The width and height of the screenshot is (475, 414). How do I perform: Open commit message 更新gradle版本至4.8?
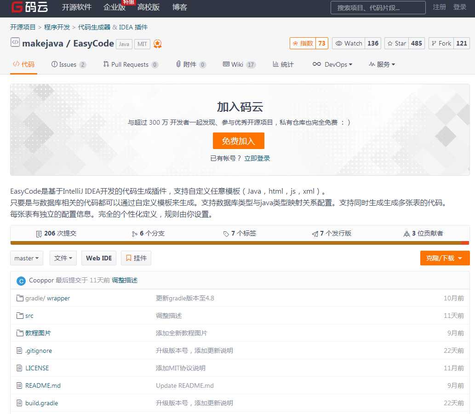click(x=185, y=298)
